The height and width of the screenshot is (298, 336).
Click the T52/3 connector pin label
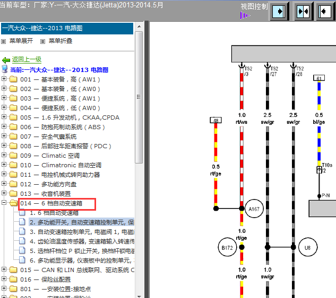(248, 71)
